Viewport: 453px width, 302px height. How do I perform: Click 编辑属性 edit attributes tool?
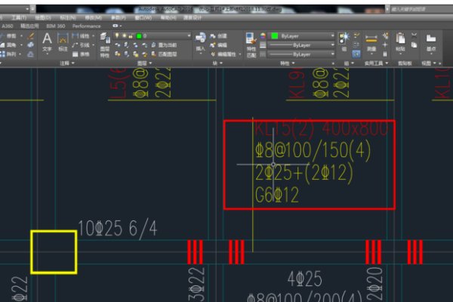click(223, 54)
